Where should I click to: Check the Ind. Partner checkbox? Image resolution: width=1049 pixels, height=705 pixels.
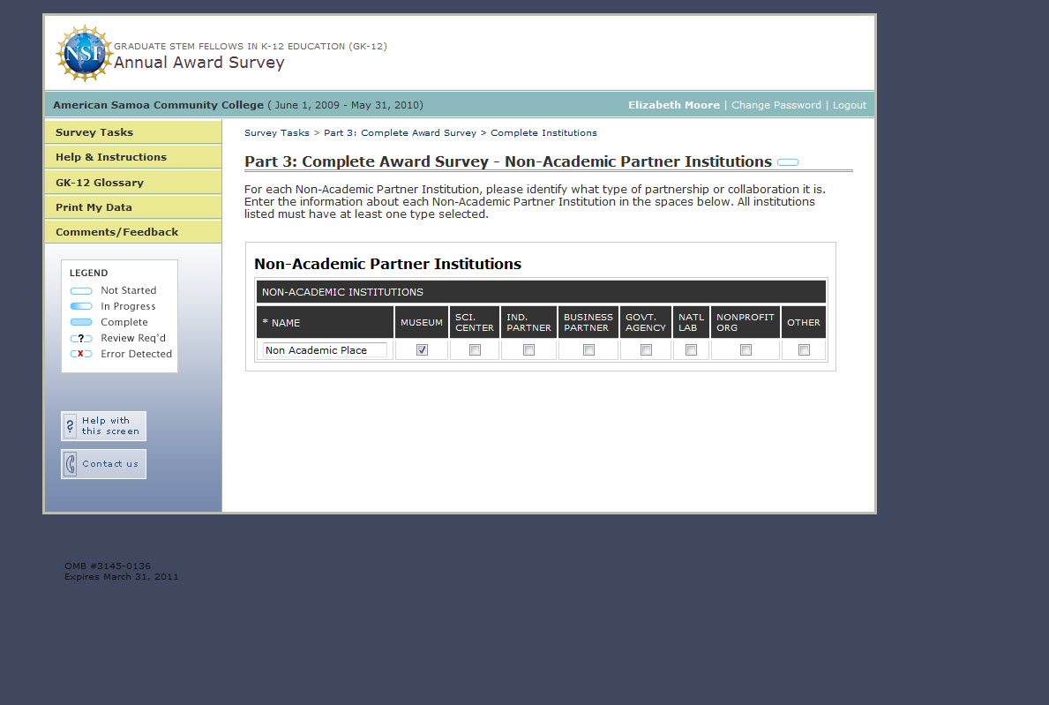(x=528, y=349)
